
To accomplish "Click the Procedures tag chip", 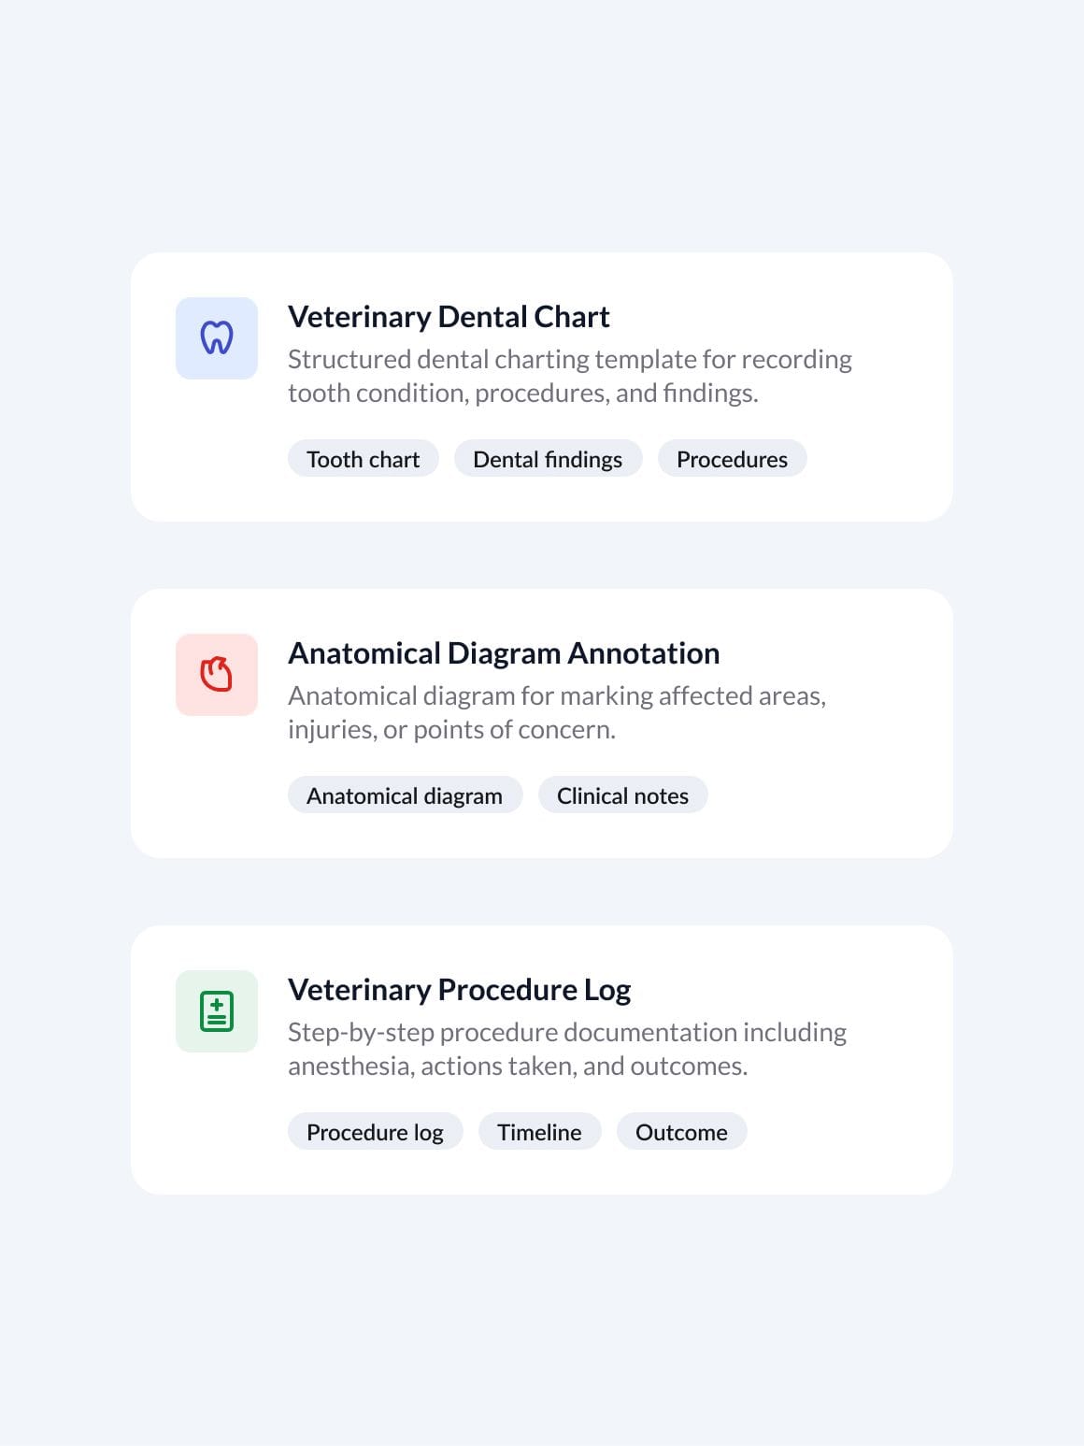I will pos(732,459).
